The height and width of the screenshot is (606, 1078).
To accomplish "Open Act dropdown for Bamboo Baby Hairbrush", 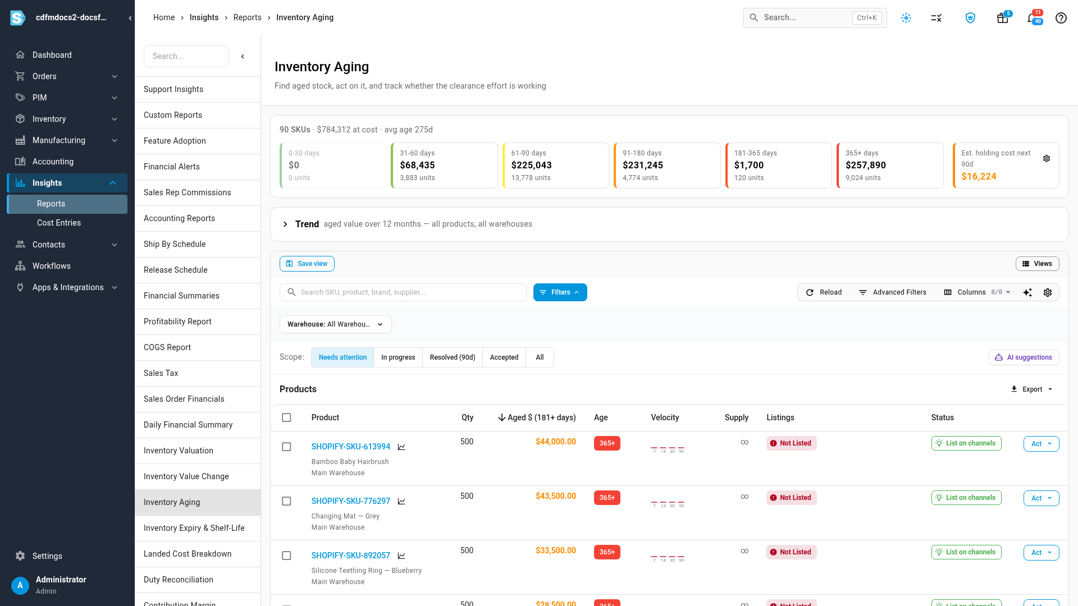I will [x=1041, y=444].
